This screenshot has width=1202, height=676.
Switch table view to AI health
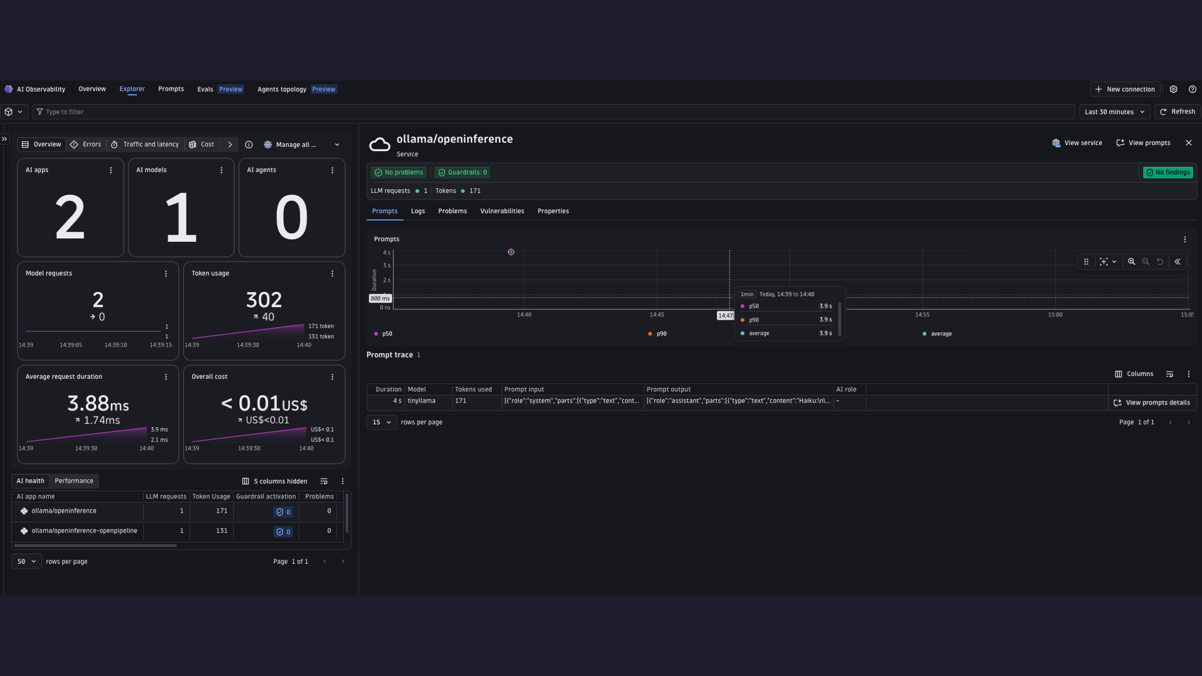[x=31, y=481]
